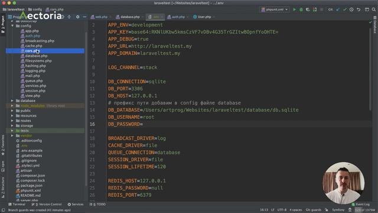Viewport: 378px width, 213px height.
Task: Open Git history clock icon
Action: [351, 9]
